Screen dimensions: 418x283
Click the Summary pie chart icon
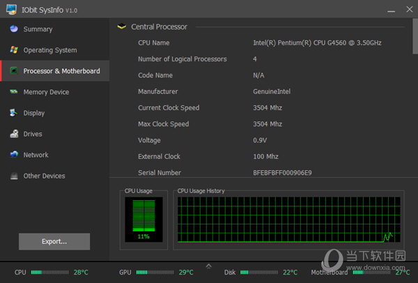14,29
